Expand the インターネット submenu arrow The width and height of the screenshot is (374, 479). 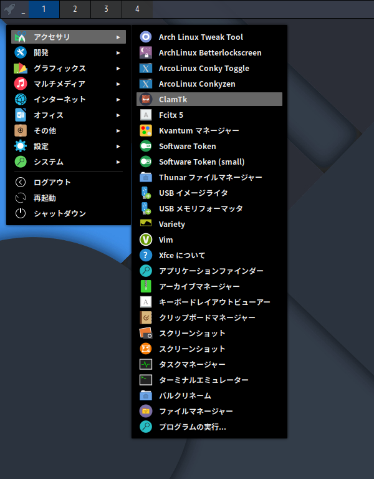118,100
